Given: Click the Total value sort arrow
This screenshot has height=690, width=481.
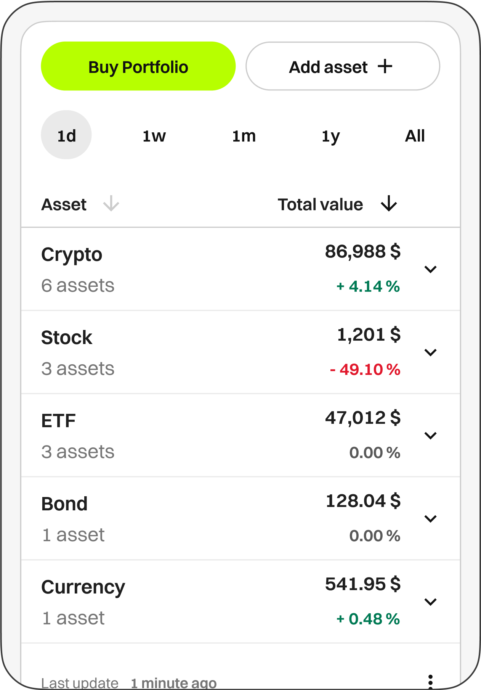Looking at the screenshot, I should (389, 203).
